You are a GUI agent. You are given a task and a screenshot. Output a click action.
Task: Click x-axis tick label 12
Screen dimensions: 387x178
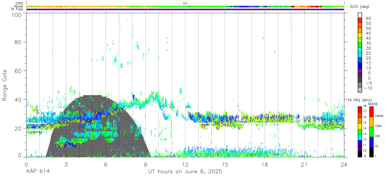[185, 165]
